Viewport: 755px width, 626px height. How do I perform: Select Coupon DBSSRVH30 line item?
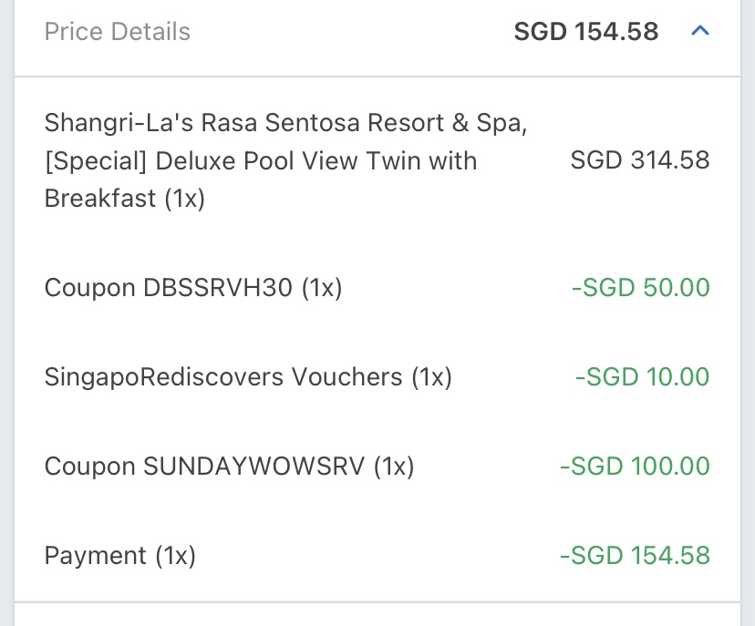(x=192, y=288)
